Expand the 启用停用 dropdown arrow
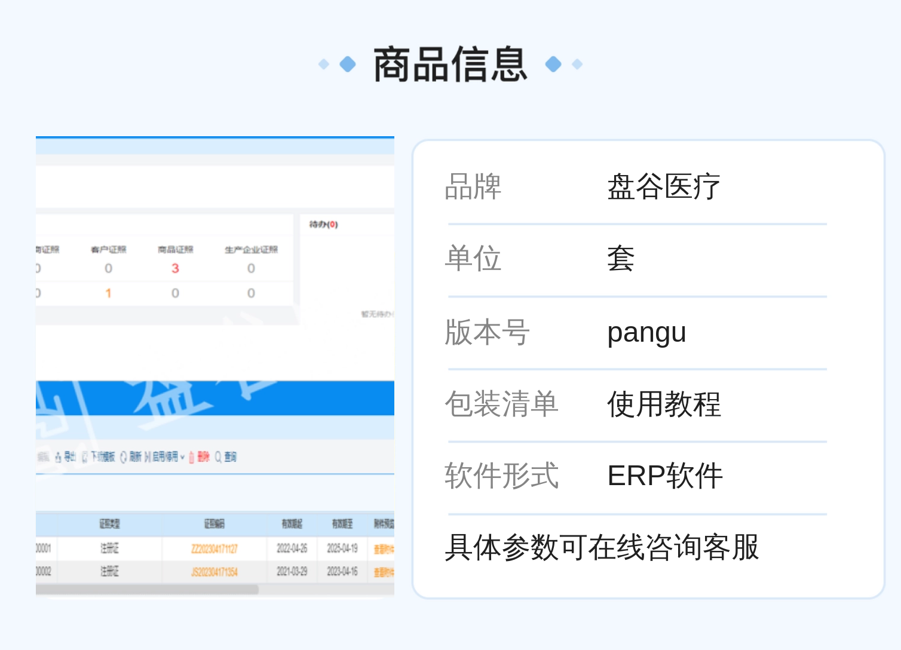 pos(182,457)
